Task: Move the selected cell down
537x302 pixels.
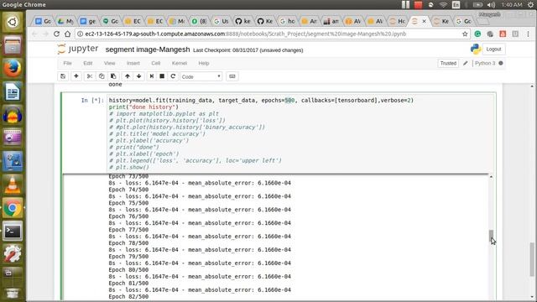Action: tap(138, 76)
